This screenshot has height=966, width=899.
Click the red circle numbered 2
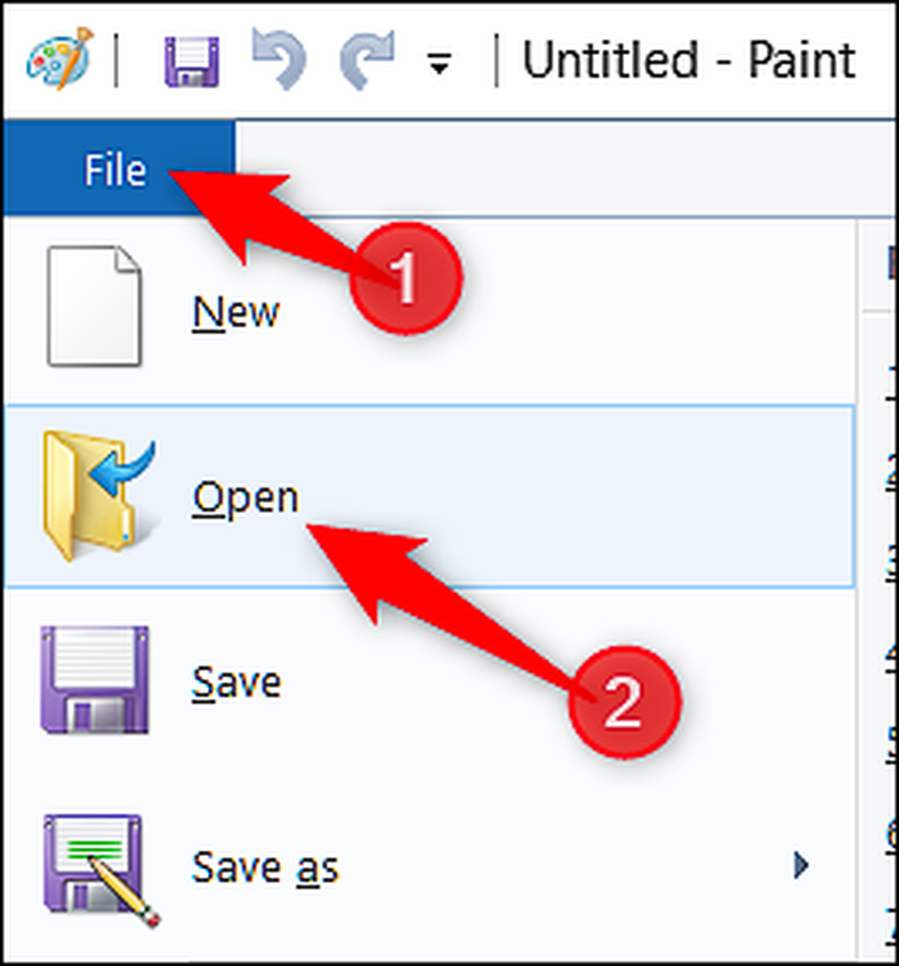(x=624, y=702)
